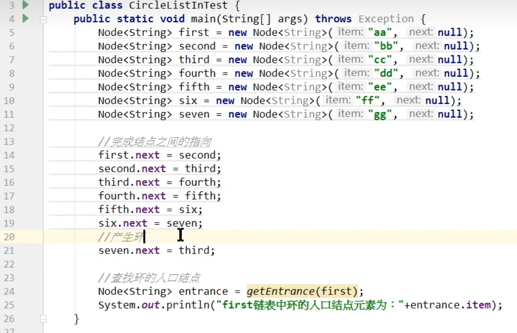Click the comment //产生环

click(x=121, y=237)
